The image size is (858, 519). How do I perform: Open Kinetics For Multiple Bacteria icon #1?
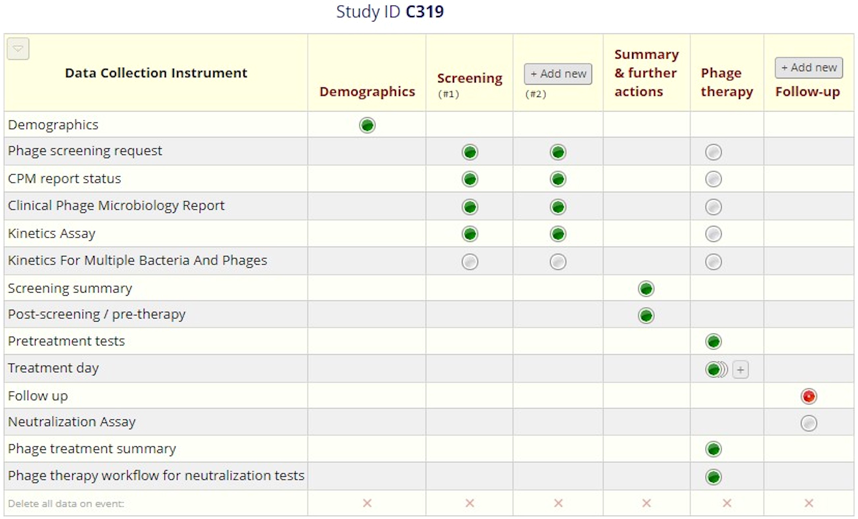[x=470, y=262]
